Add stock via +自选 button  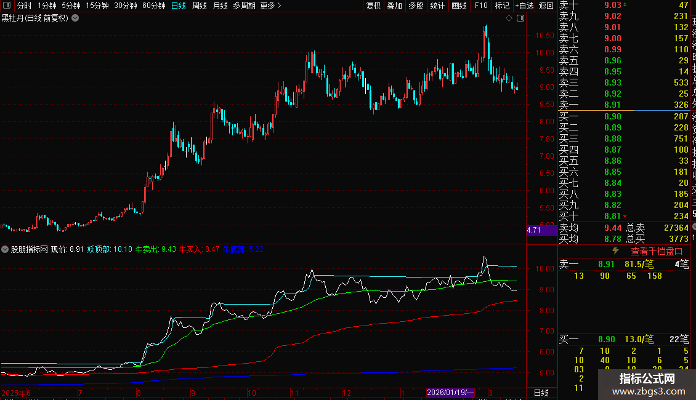coord(524,6)
